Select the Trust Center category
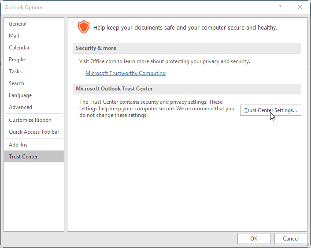This screenshot has width=311, height=248. (x=34, y=156)
